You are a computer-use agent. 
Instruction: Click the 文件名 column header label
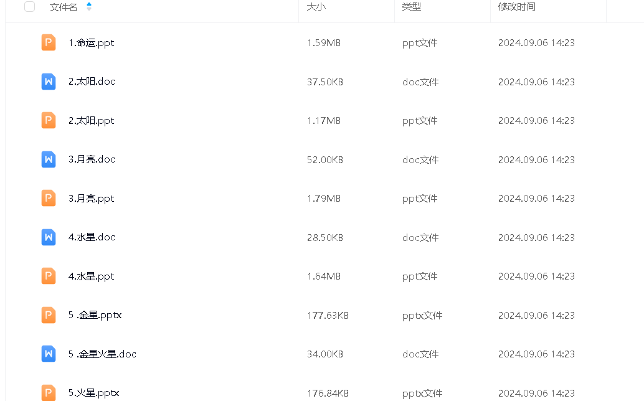(x=64, y=7)
